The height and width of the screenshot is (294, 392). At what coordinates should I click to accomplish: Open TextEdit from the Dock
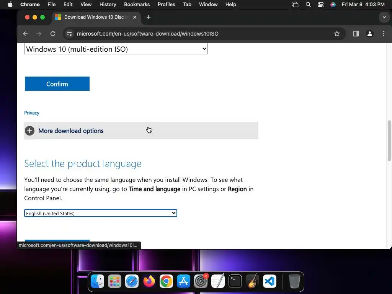218,281
